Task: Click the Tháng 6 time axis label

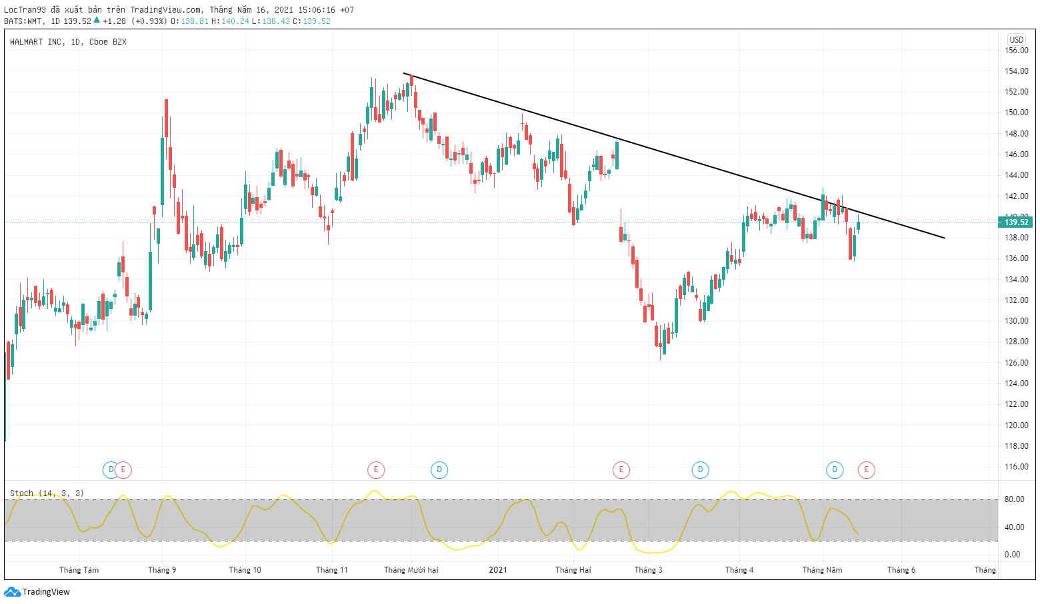Action: pos(901,570)
